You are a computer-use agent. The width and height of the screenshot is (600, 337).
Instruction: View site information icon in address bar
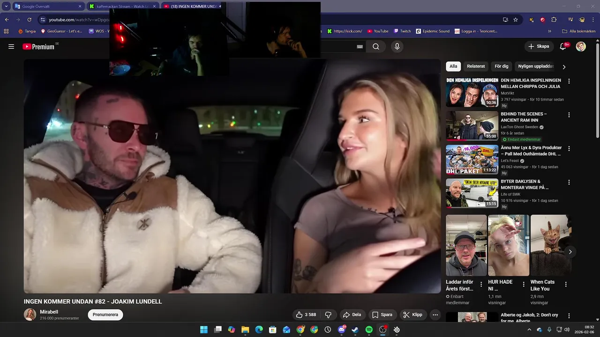[43, 20]
